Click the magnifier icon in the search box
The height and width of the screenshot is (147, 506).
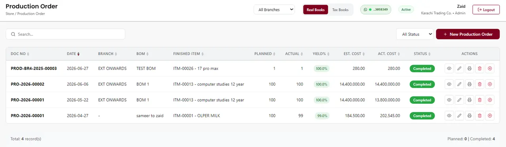(x=13, y=34)
